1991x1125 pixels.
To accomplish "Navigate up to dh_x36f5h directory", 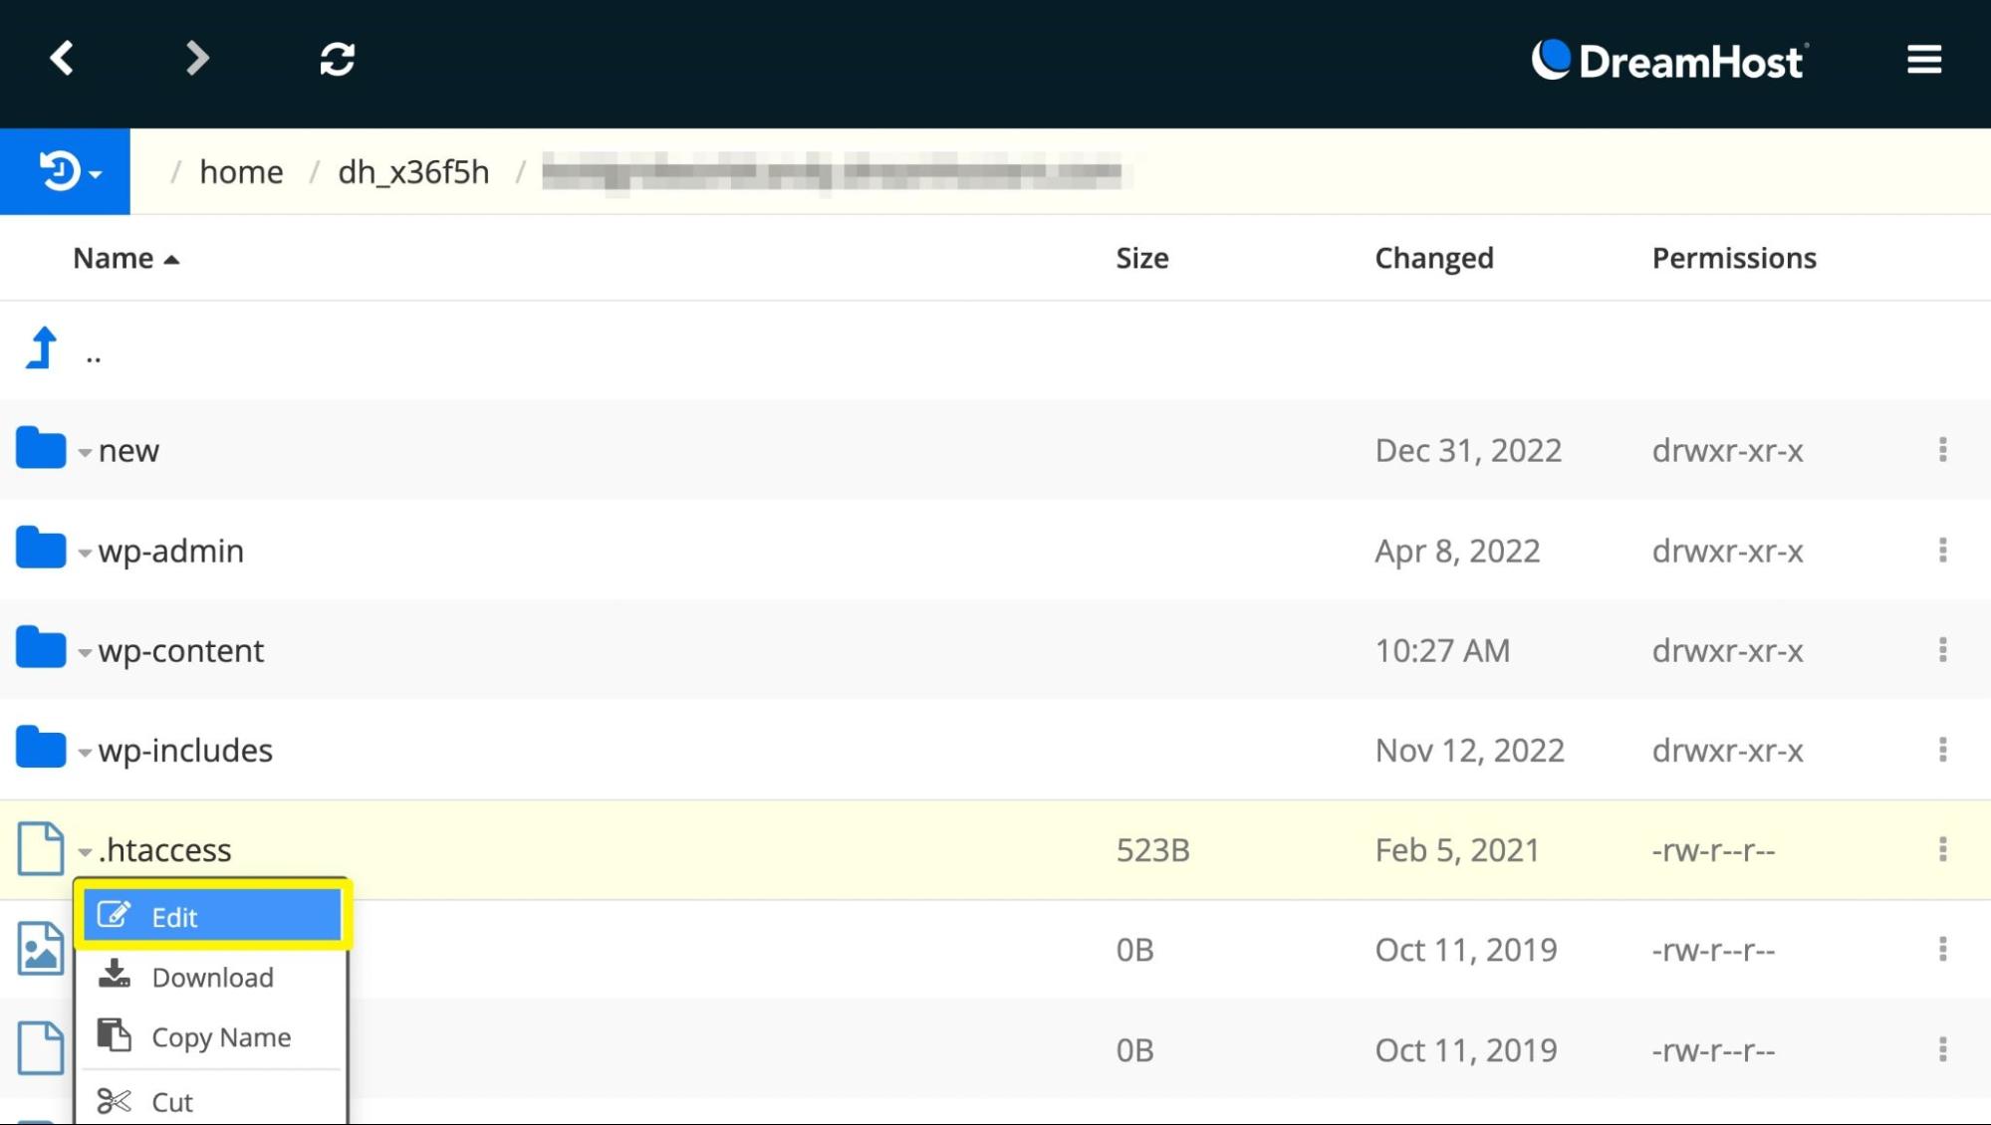I will pyautogui.click(x=413, y=171).
